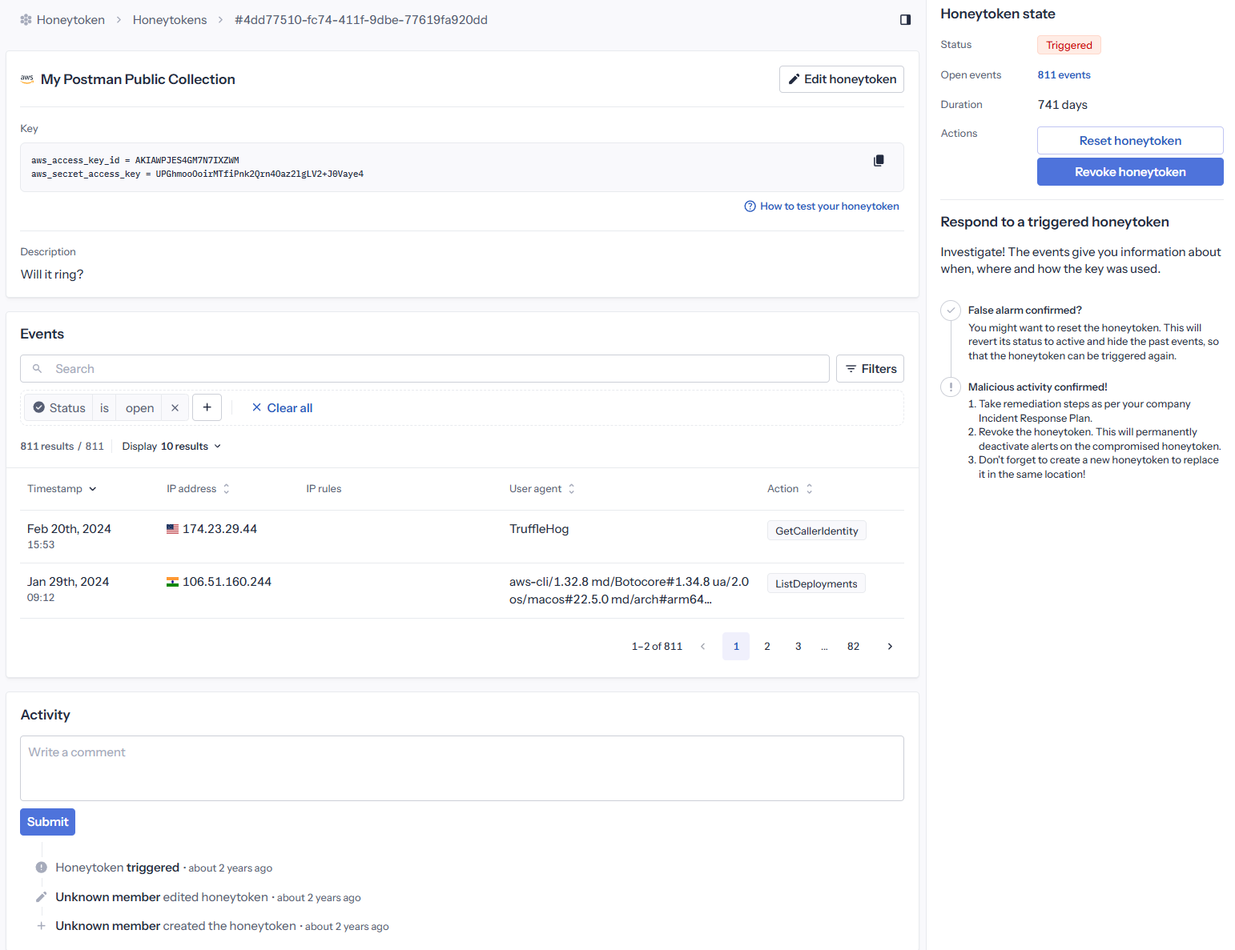This screenshot has width=1235, height=950.
Task: Open the Feb 20th, 2024 event row
Action: click(462, 537)
